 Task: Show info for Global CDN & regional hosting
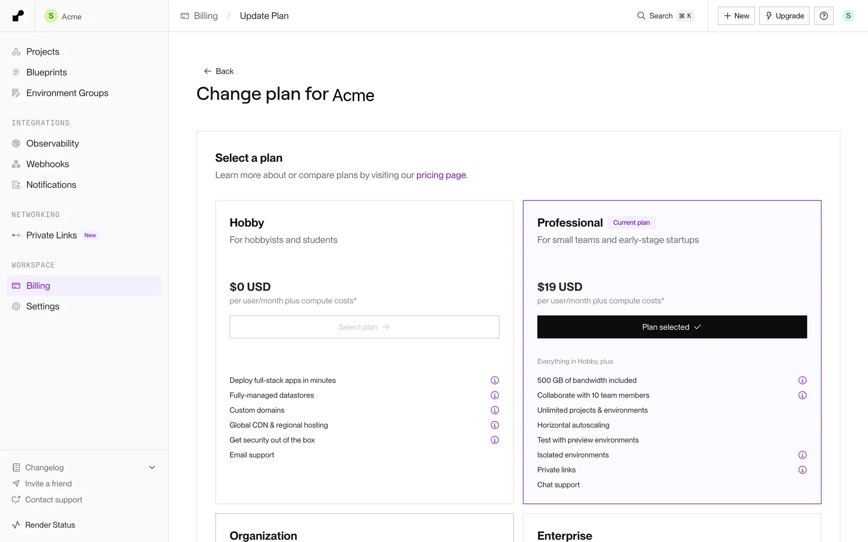tap(495, 425)
